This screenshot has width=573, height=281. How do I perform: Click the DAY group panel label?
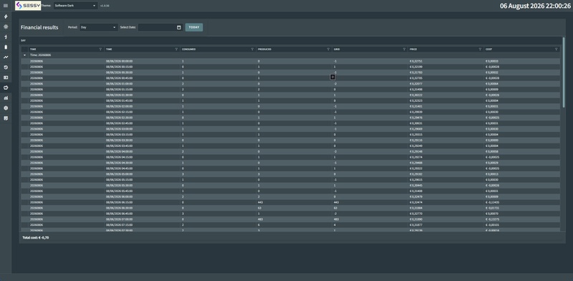(x=23, y=41)
